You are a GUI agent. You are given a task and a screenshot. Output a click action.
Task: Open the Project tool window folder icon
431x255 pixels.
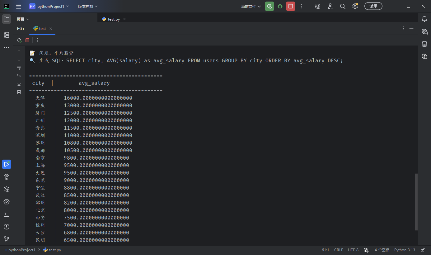click(x=7, y=19)
